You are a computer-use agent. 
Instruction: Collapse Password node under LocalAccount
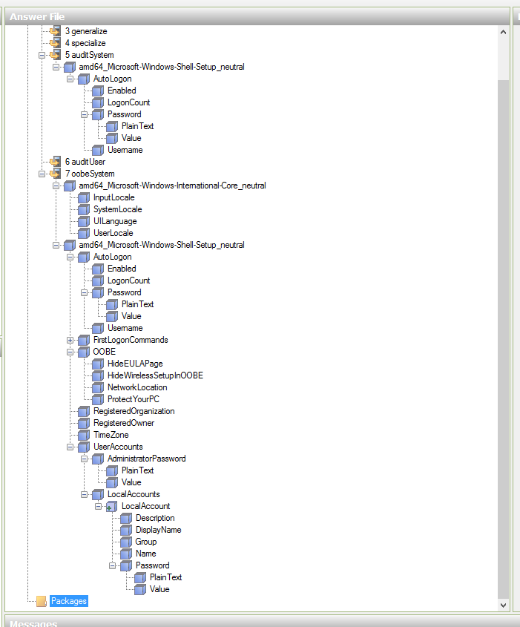112,566
